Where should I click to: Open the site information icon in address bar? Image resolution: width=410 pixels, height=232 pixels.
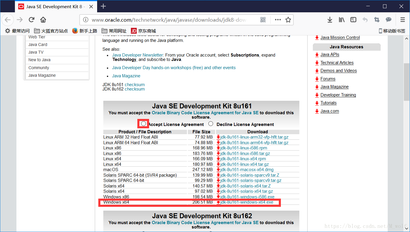click(86, 20)
